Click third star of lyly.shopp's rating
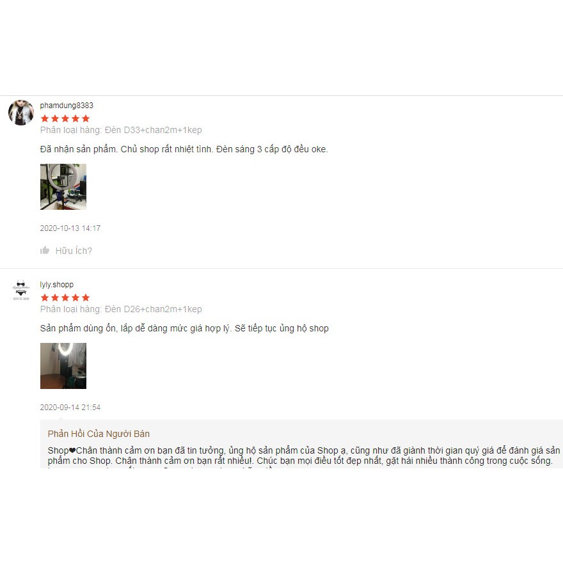 65,297
